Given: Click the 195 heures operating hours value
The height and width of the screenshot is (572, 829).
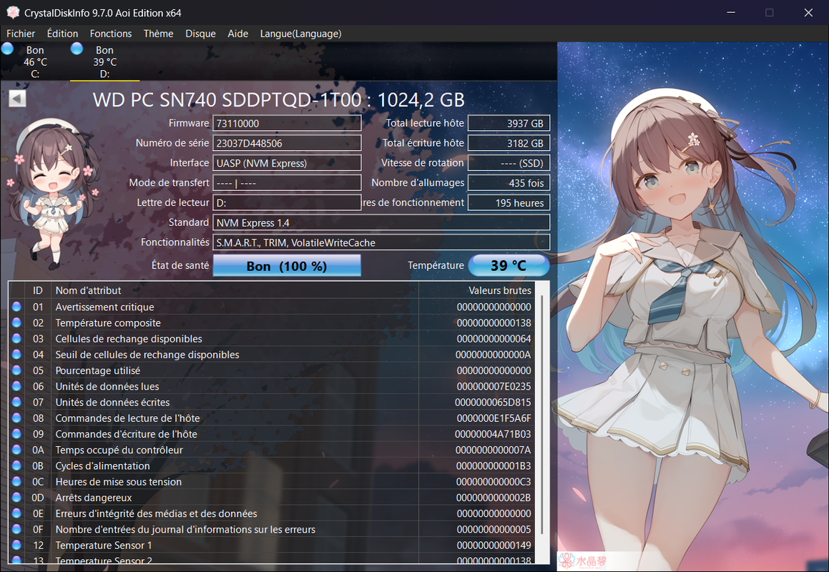Looking at the screenshot, I should pyautogui.click(x=509, y=202).
